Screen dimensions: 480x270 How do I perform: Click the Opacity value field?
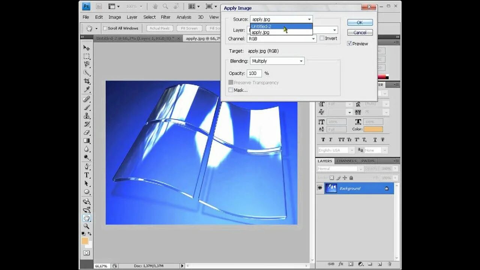click(255, 73)
